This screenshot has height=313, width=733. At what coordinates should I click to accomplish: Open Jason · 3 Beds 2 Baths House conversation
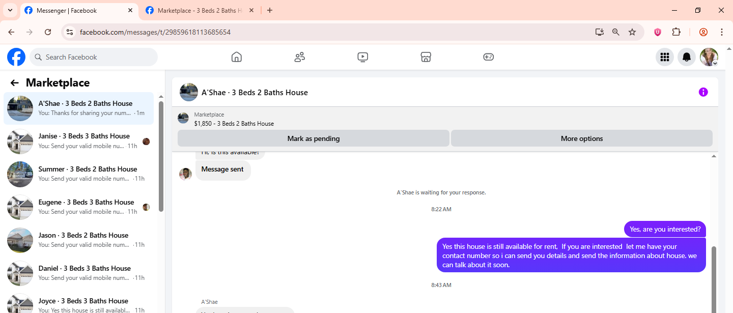tap(78, 240)
